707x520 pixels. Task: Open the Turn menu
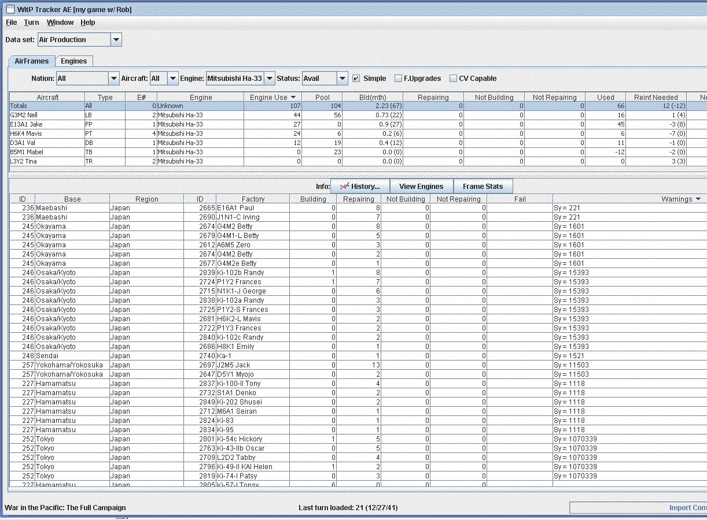(31, 23)
